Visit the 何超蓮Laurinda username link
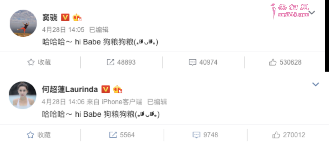329x145 pixels. pyautogui.click(x=70, y=89)
